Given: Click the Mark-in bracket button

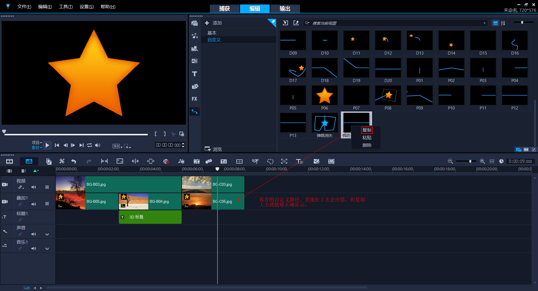Looking at the screenshot, I should pos(156,134).
